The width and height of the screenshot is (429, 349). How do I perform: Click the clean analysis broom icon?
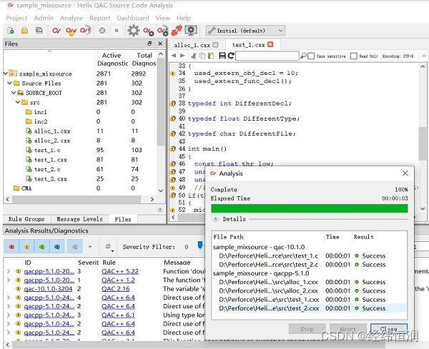(71, 31)
